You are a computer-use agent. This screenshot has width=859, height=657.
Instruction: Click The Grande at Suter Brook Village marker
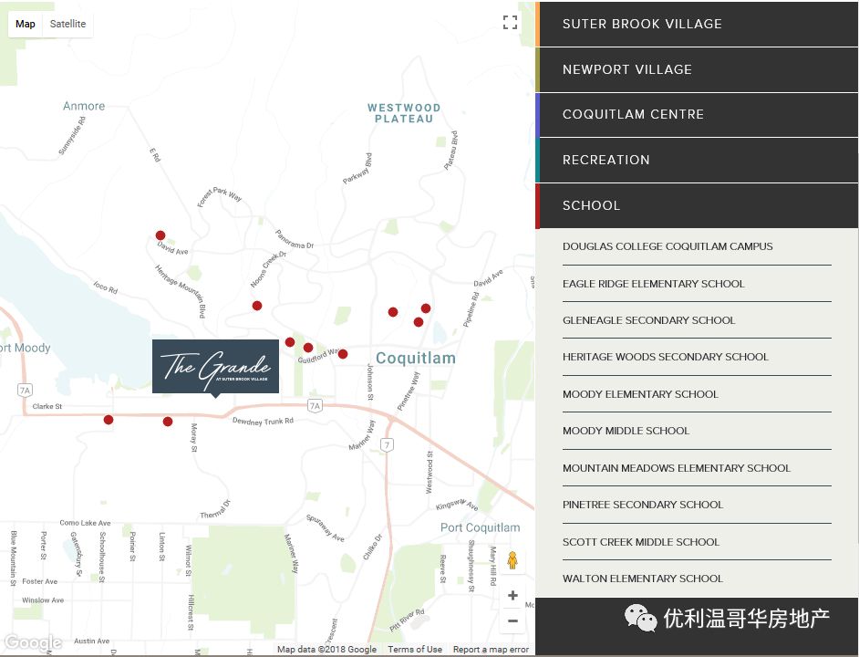click(215, 367)
